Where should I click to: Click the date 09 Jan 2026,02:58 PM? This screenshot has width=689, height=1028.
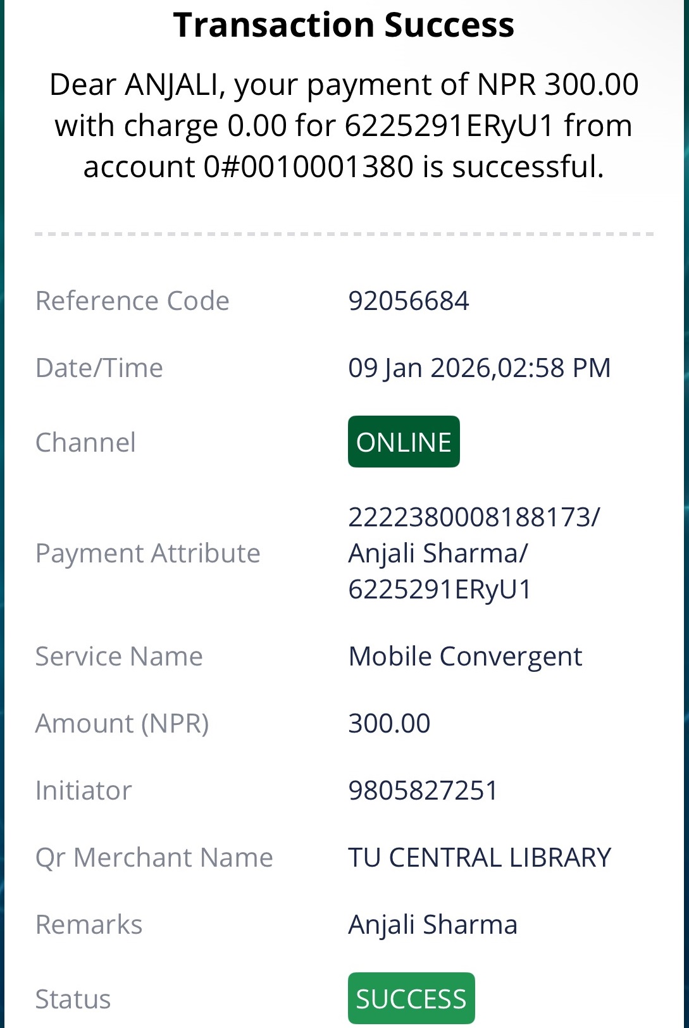(x=479, y=368)
